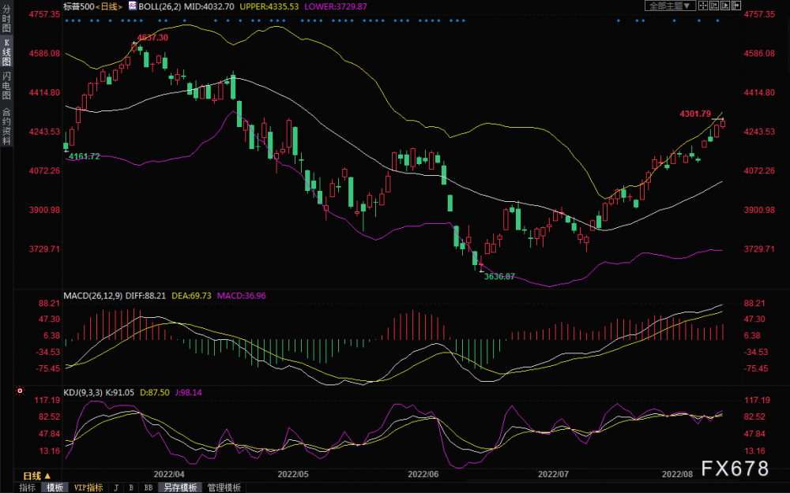Click the 2022/07 date on time axis
This screenshot has width=790, height=493.
[554, 474]
